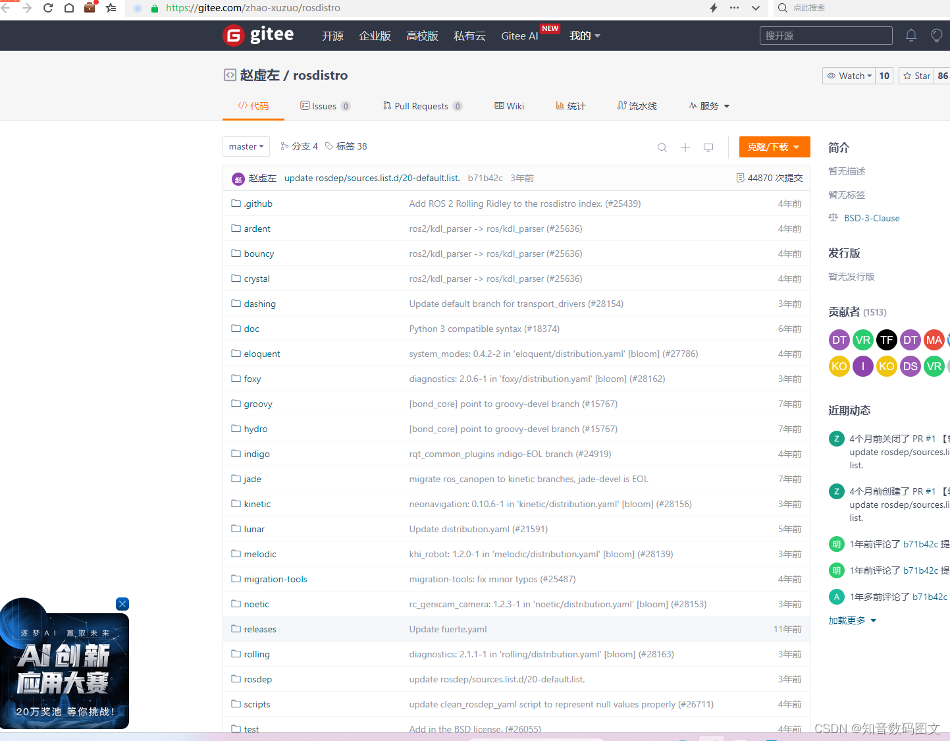Open the BSD-3-Clause license link
This screenshot has height=741, width=950.
pos(872,218)
